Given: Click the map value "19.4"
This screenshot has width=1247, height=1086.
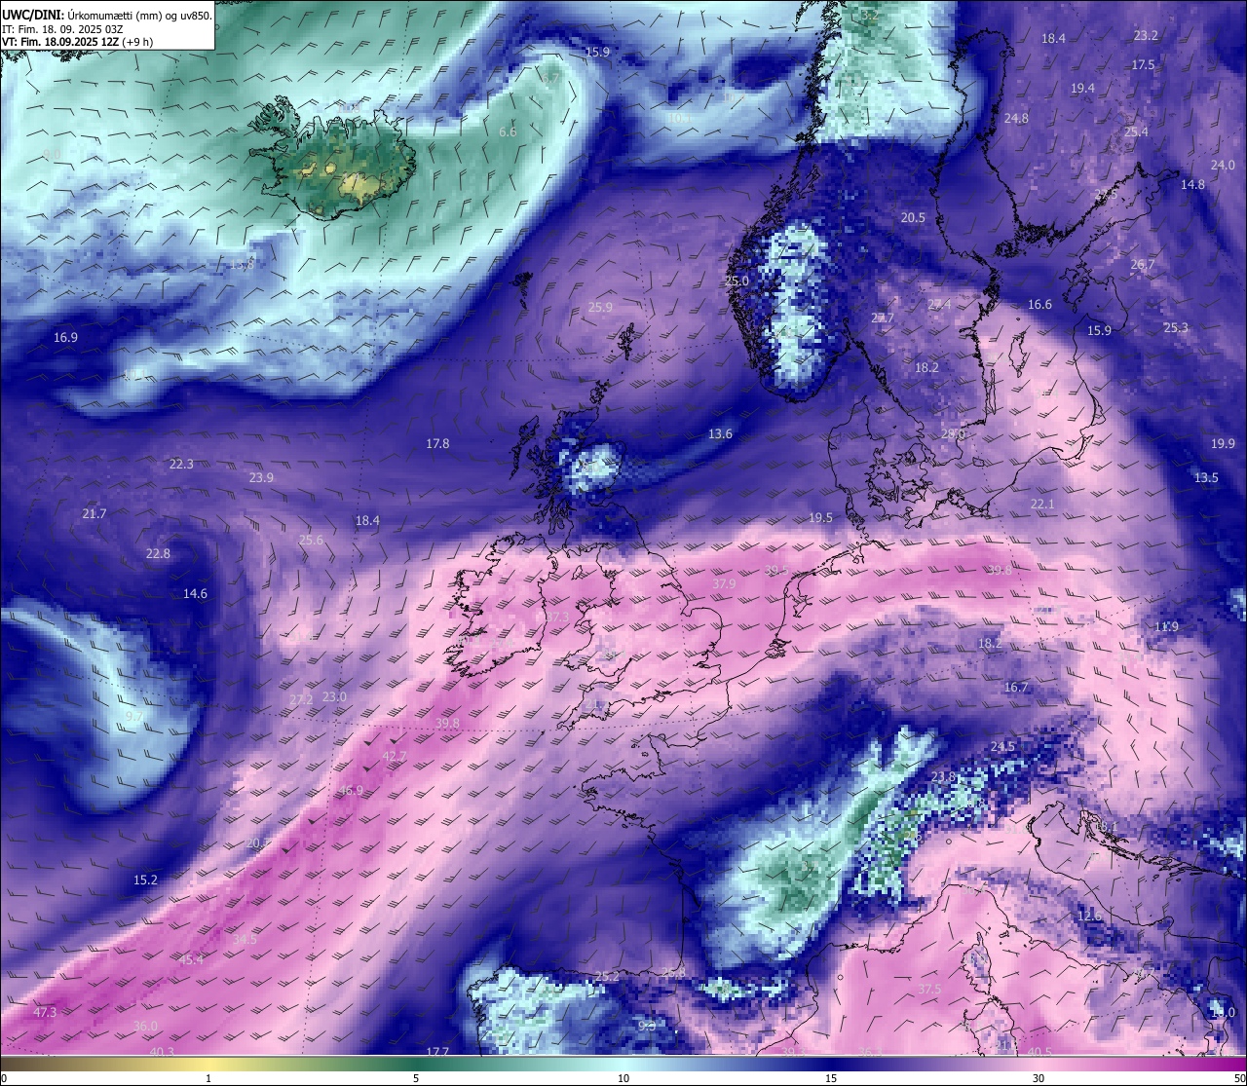Looking at the screenshot, I should click(1082, 89).
